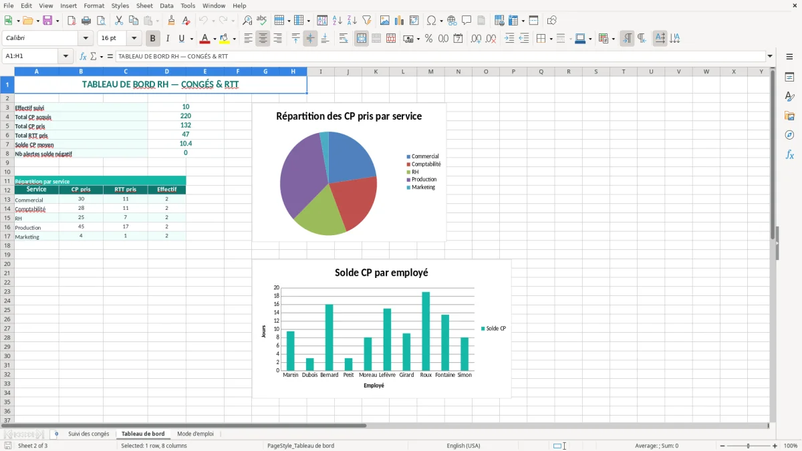Activate Clone Formatting paintbrush
Viewport: 802px width, 451px height.
pos(172,21)
